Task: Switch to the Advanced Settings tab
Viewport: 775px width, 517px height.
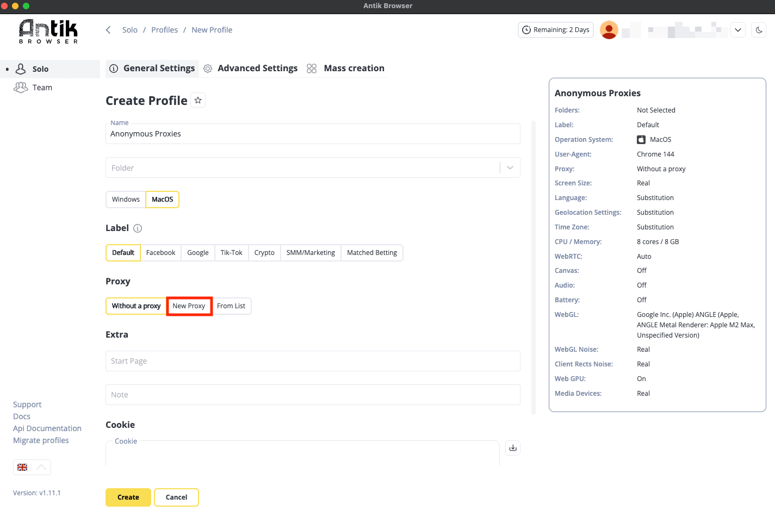Action: pos(257,68)
